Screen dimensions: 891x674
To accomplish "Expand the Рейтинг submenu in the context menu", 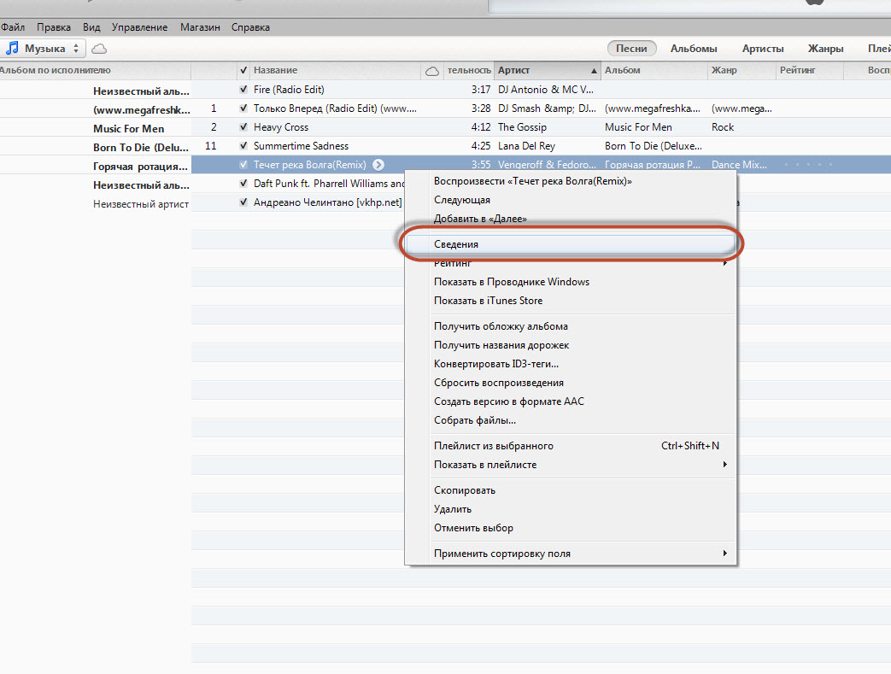I will 571,263.
